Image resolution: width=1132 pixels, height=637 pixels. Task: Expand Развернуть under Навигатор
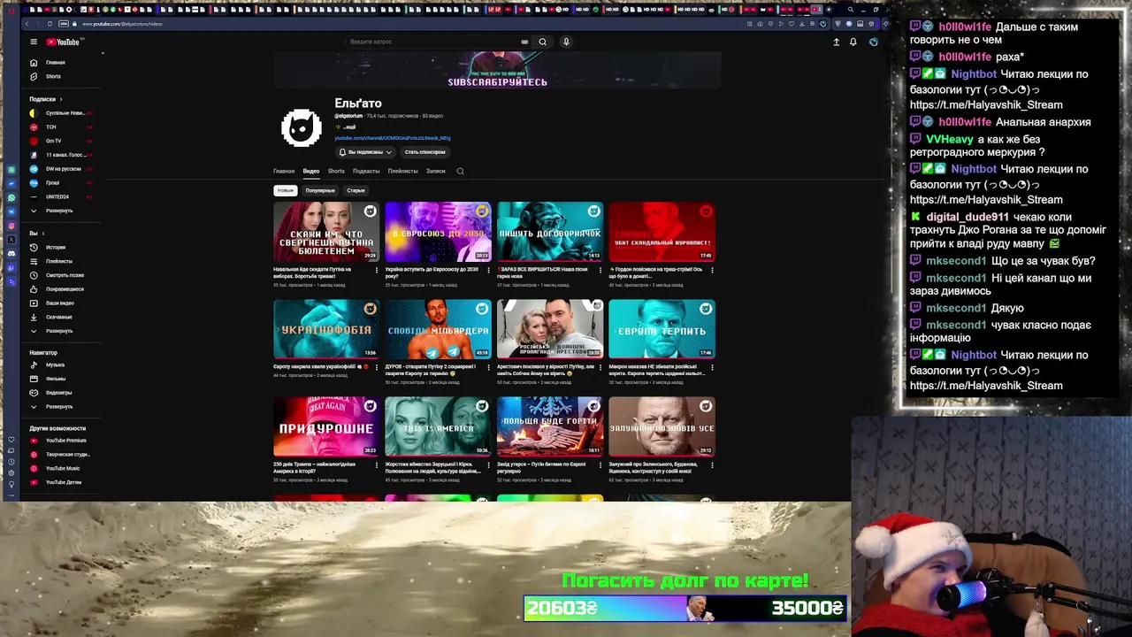click(x=59, y=407)
